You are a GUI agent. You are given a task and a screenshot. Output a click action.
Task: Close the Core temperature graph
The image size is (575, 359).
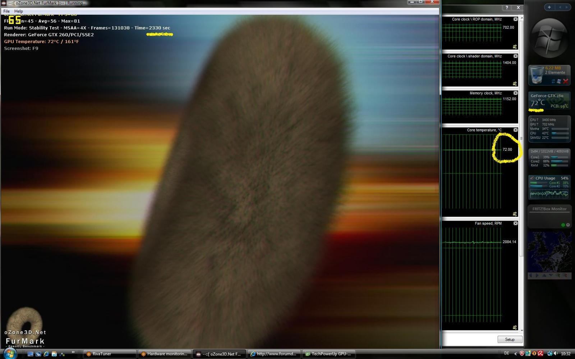515,130
